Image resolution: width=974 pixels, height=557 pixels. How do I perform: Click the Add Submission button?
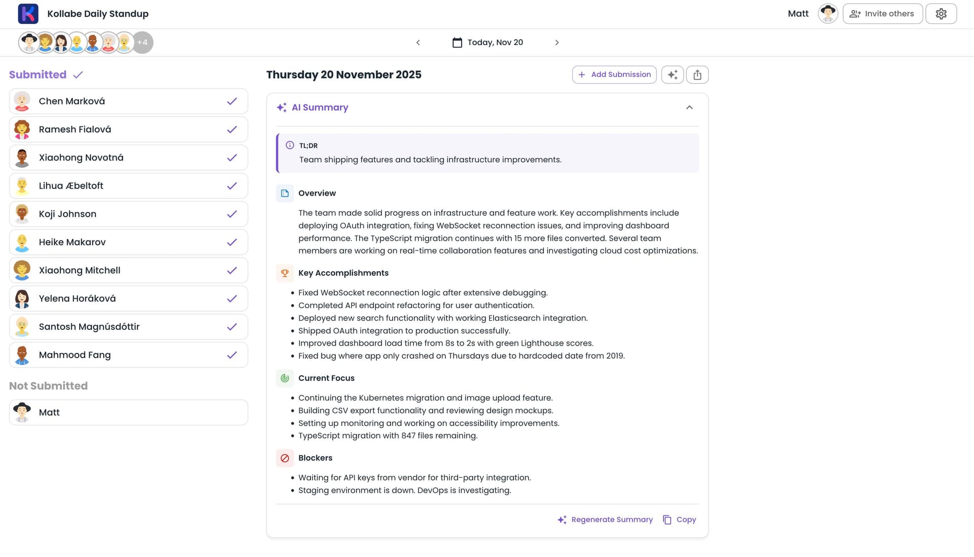point(614,75)
